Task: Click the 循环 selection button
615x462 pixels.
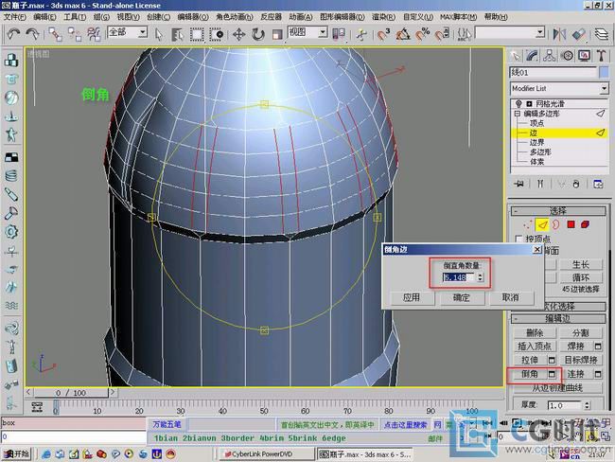Action: click(581, 277)
